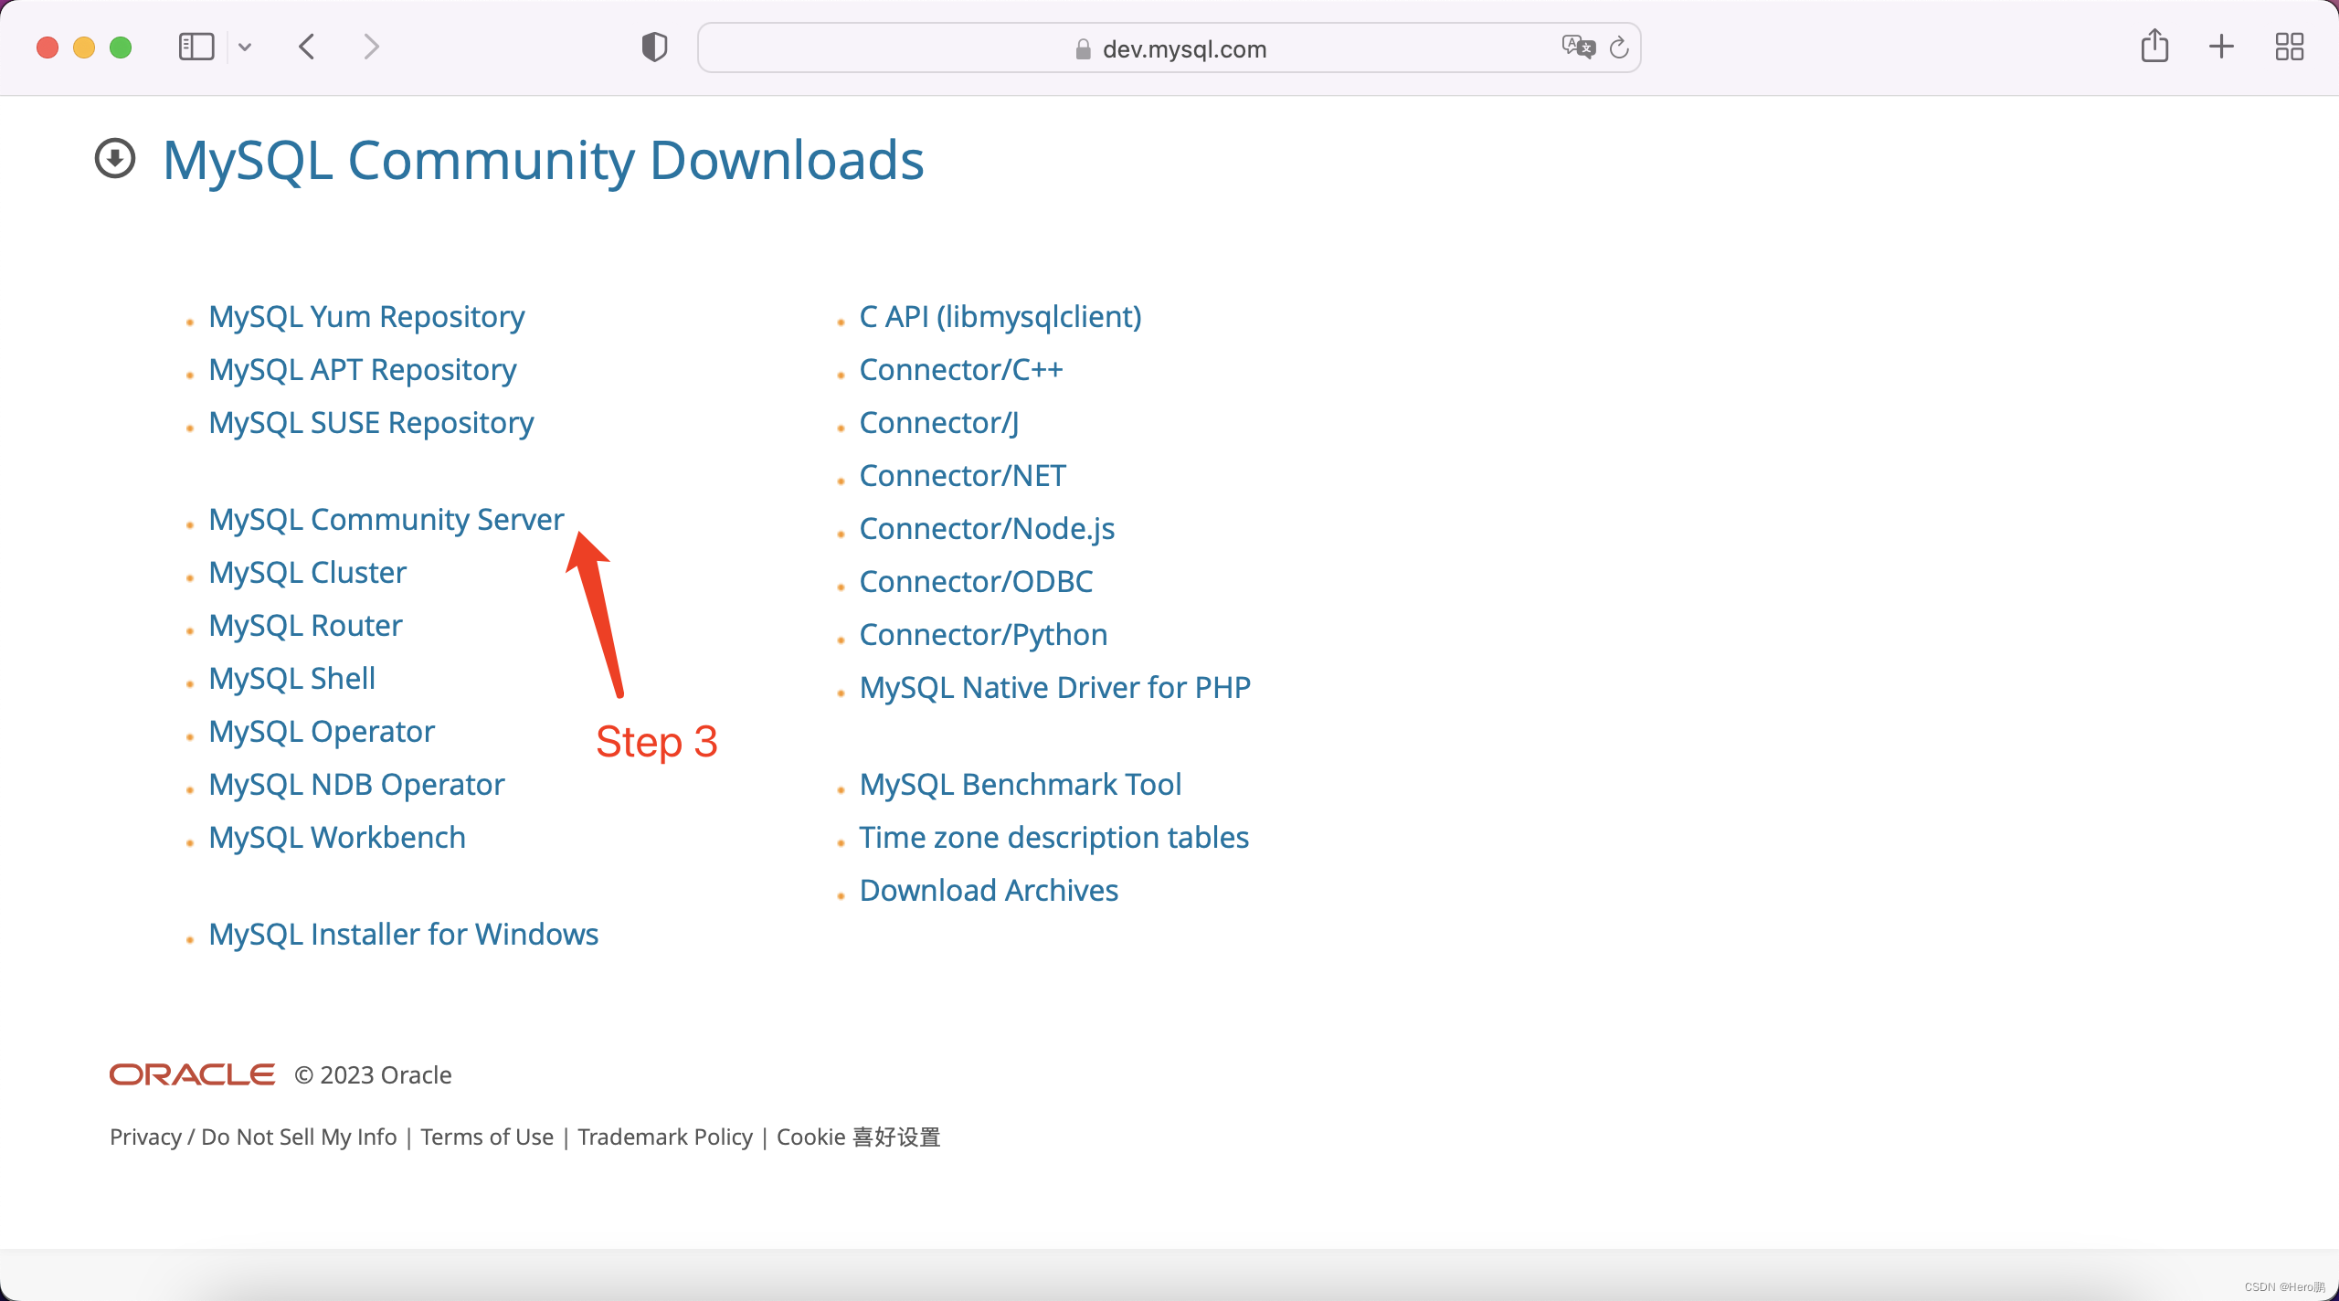Open the privacy report shield icon
The image size is (2339, 1301).
(x=654, y=47)
